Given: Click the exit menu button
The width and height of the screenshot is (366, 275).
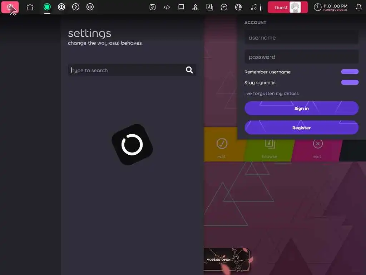Looking at the screenshot, I should (317, 150).
